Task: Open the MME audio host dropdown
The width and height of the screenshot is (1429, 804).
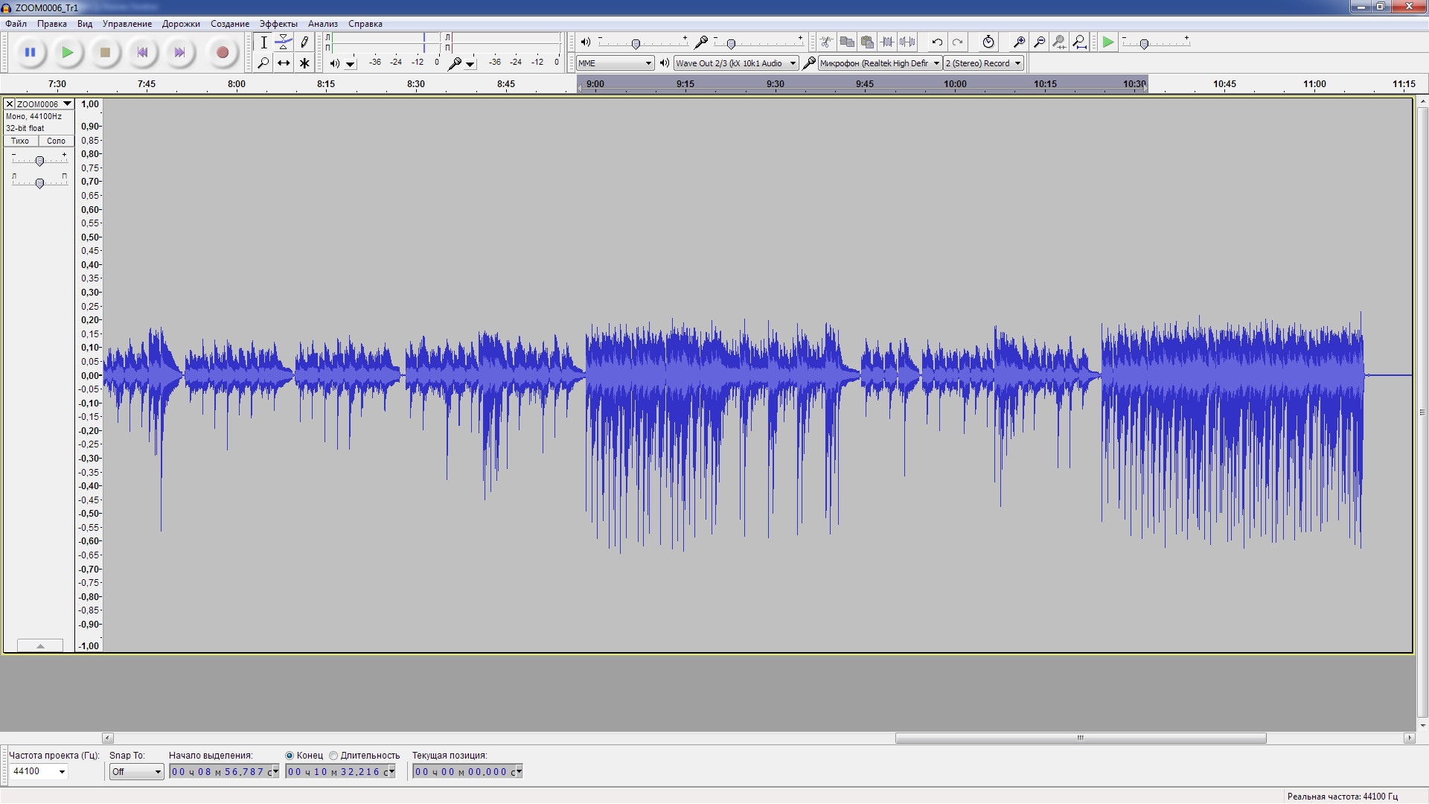Action: tap(615, 63)
